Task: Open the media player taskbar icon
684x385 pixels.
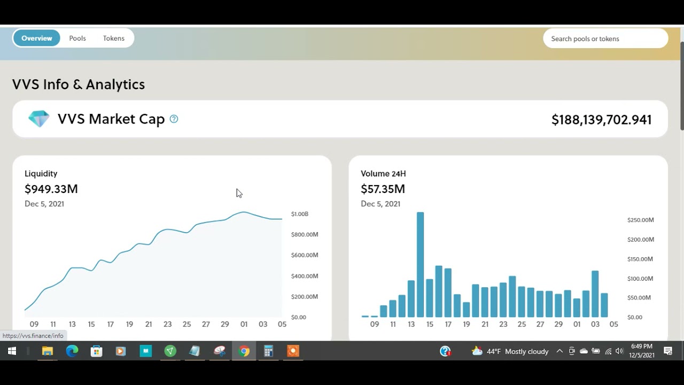Action: coord(121,351)
